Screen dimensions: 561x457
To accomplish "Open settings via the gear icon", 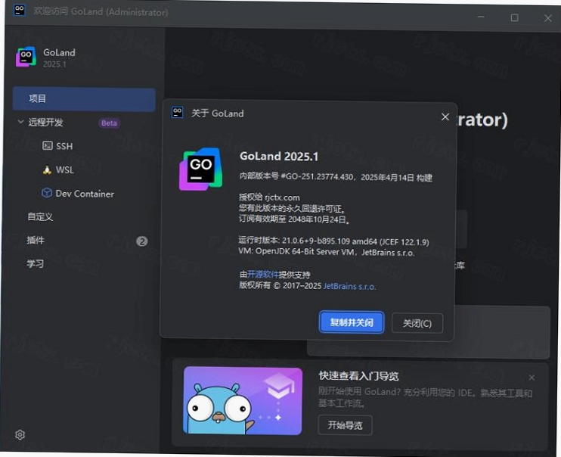I will (20, 434).
